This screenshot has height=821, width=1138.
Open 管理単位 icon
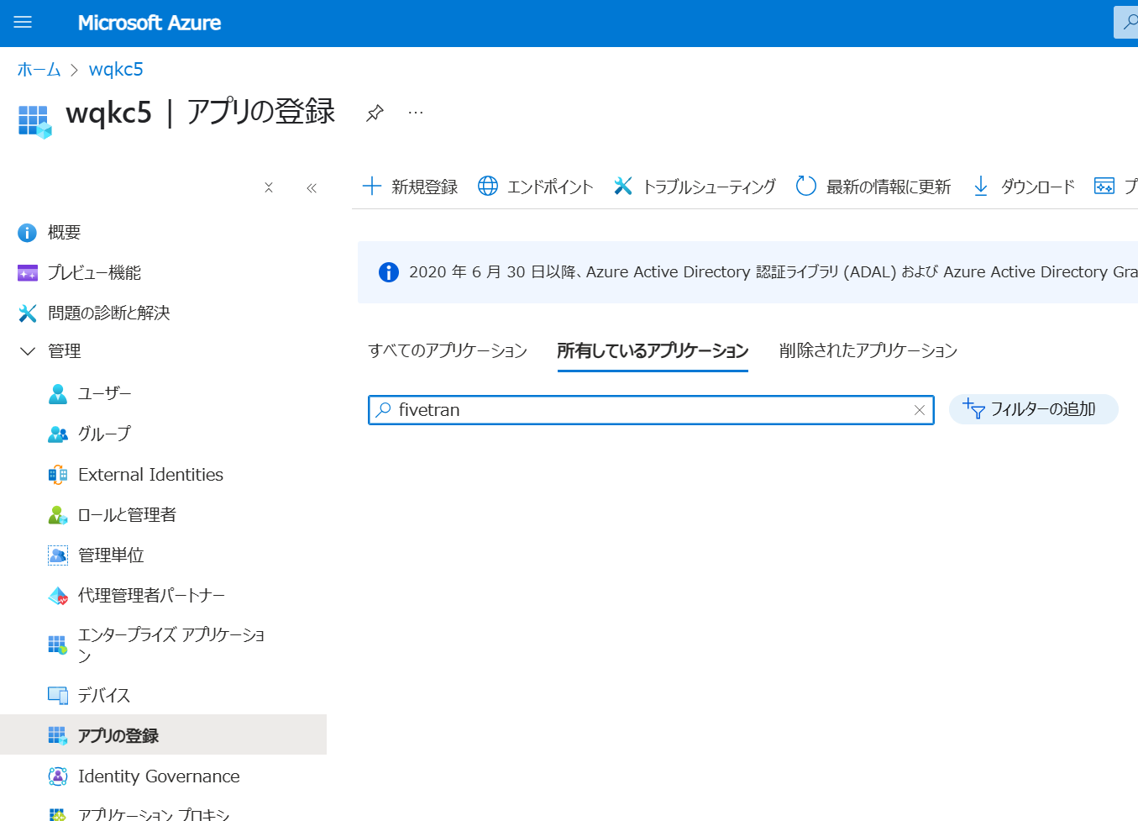(x=58, y=555)
